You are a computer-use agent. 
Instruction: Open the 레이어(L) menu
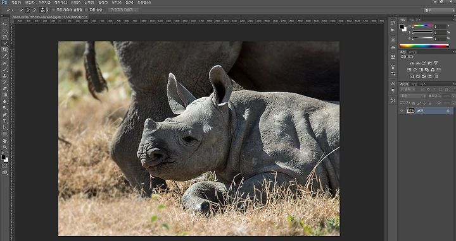click(61, 3)
